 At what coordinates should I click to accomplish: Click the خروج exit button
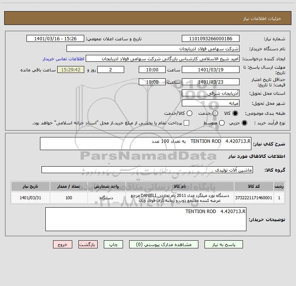(63, 245)
